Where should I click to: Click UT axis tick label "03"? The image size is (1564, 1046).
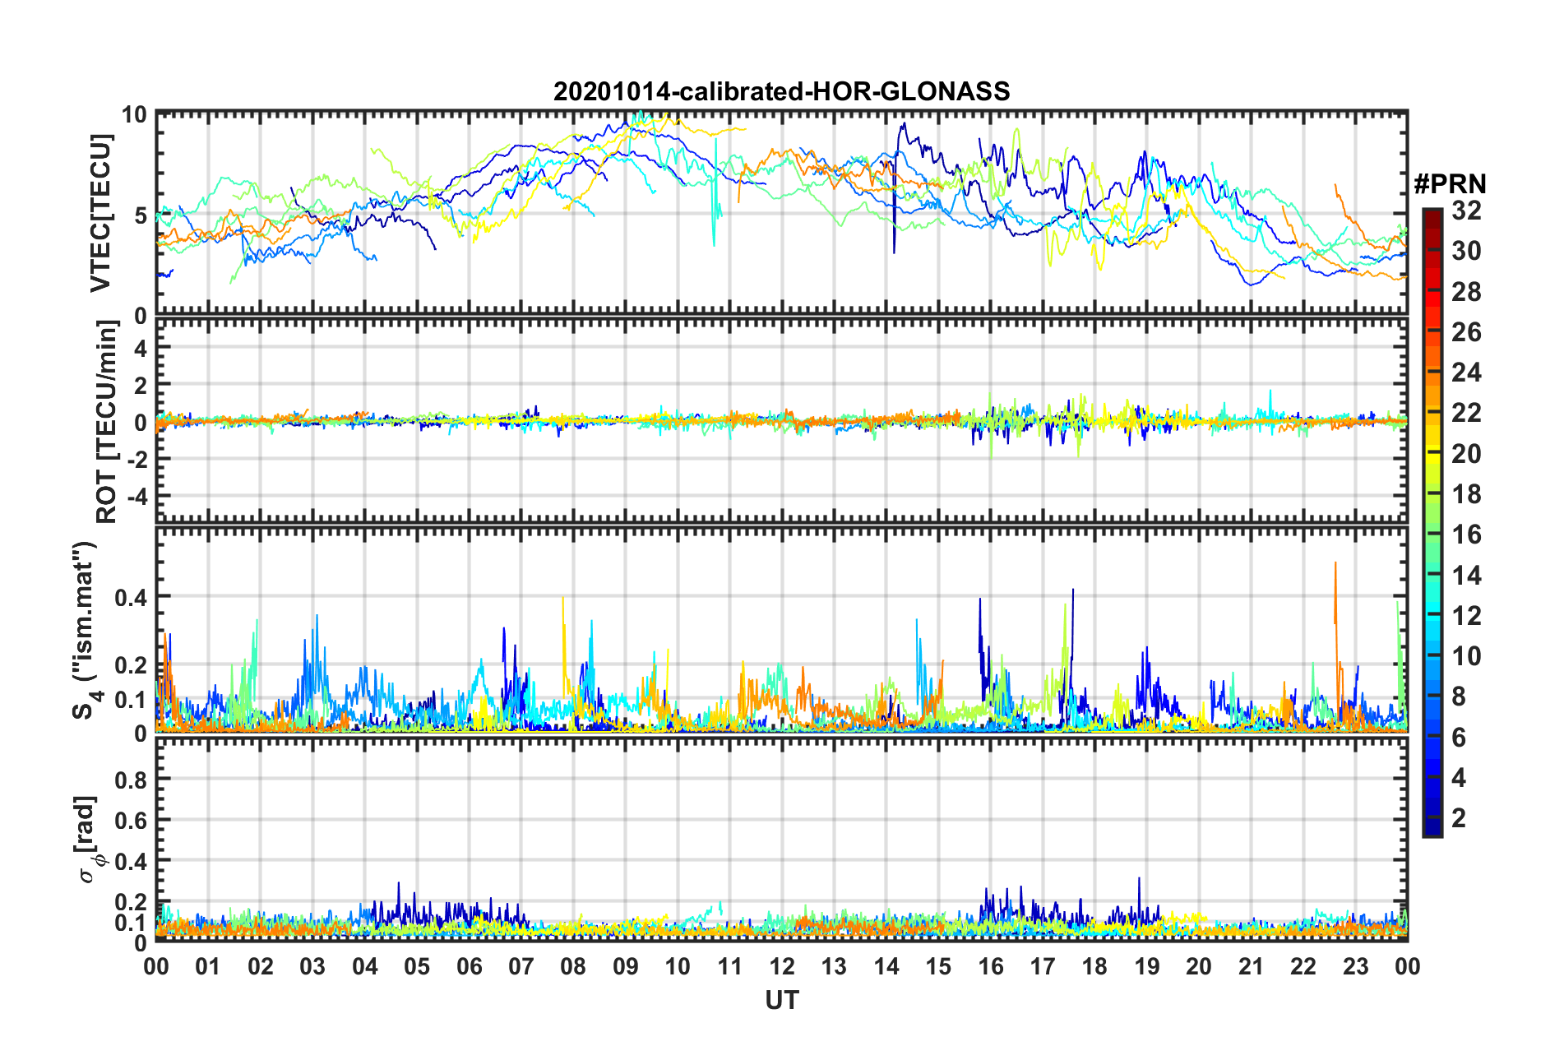pyautogui.click(x=312, y=966)
